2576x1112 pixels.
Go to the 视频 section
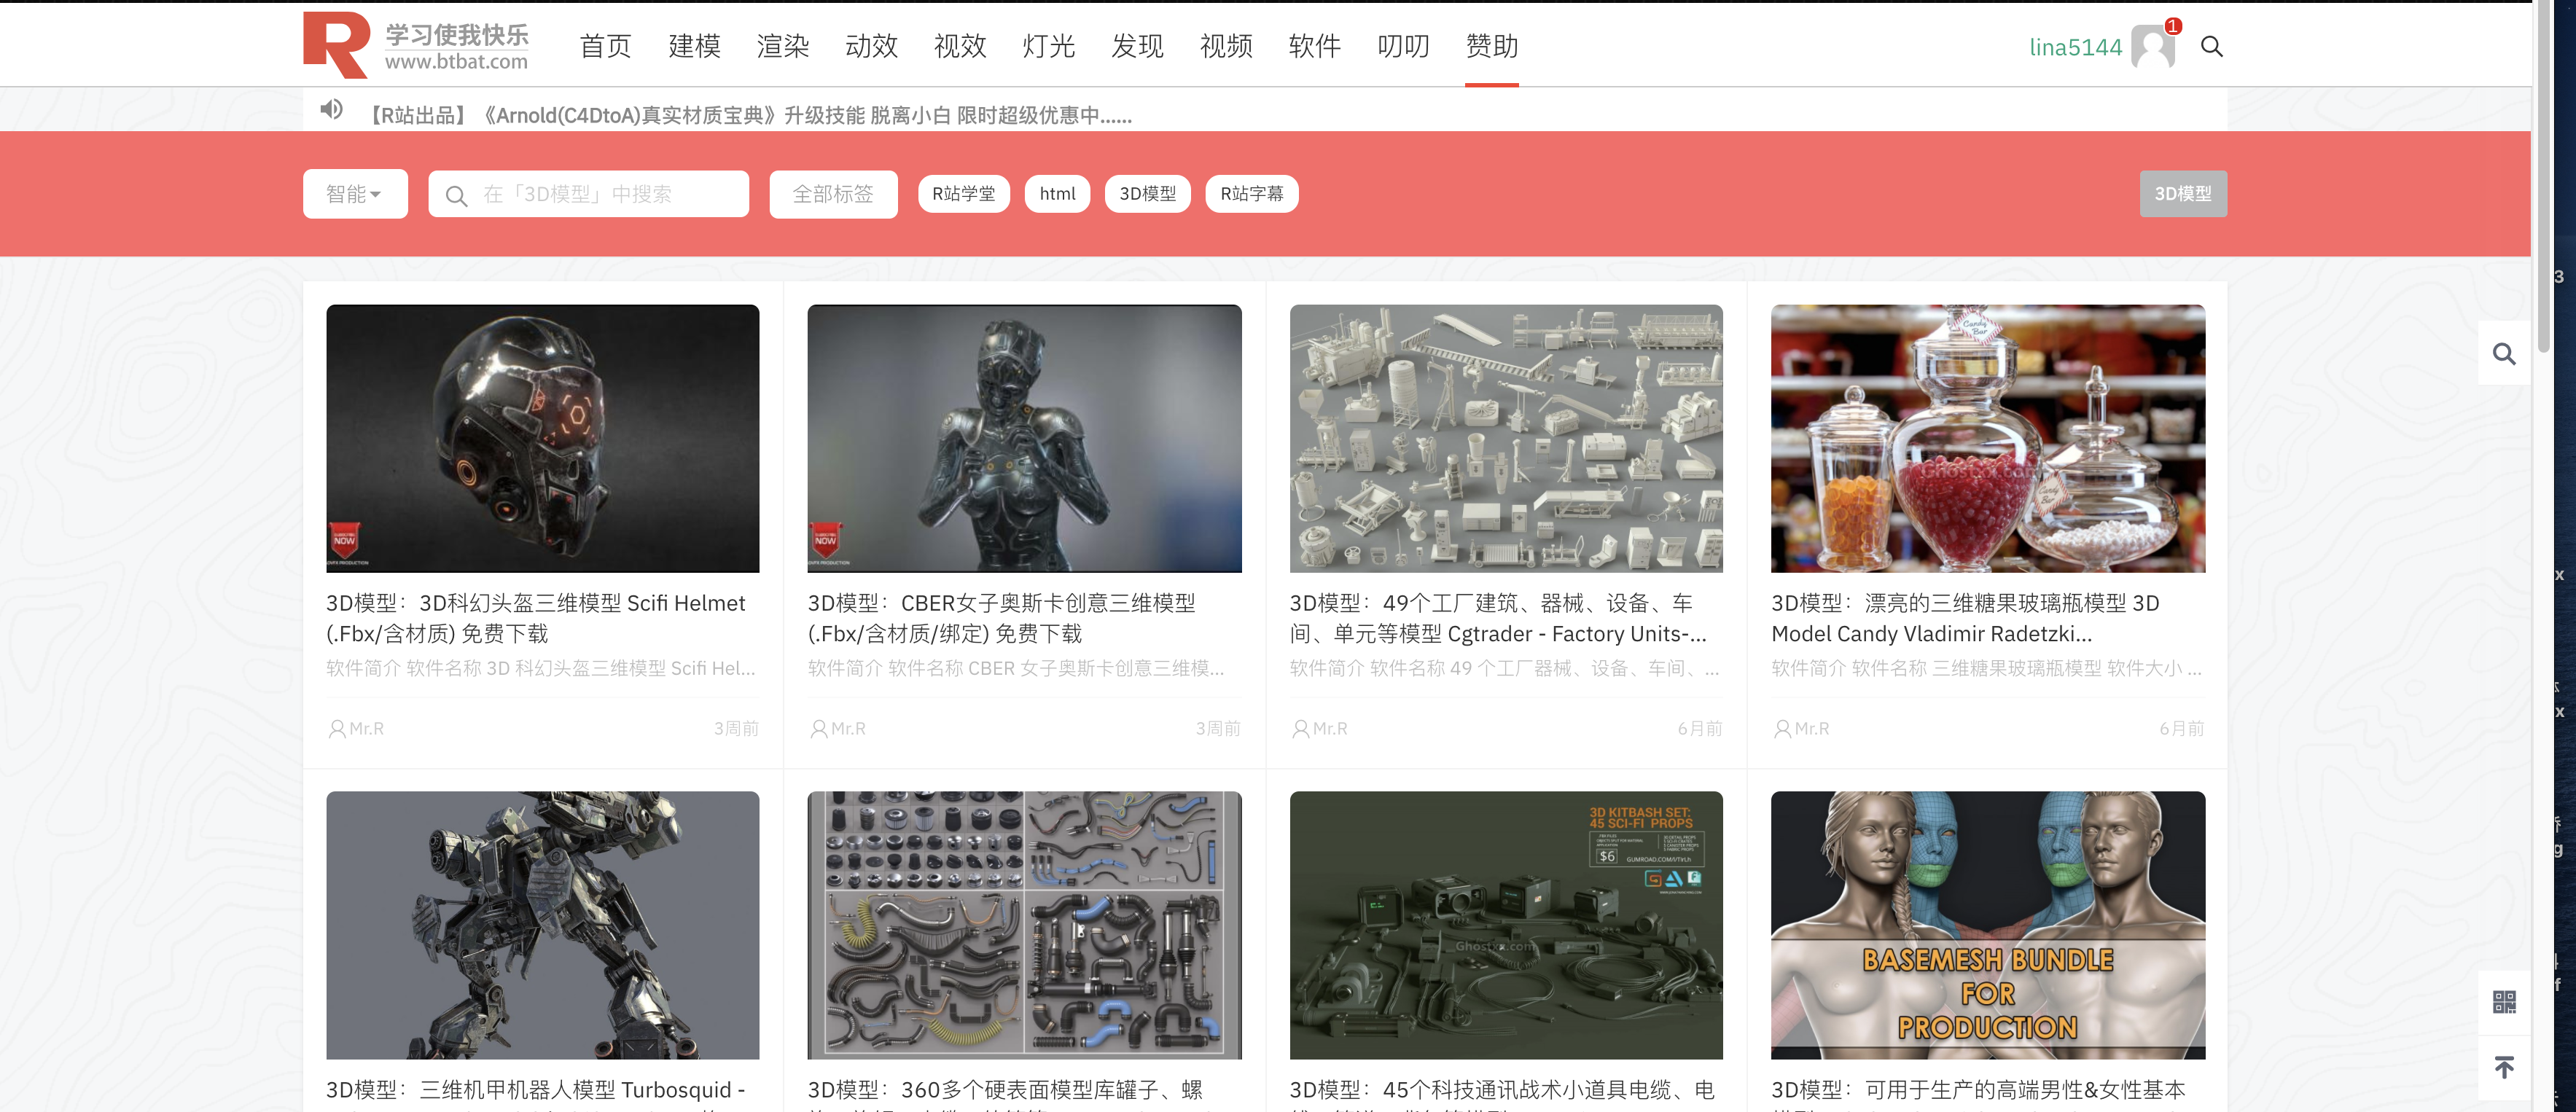click(x=1226, y=46)
